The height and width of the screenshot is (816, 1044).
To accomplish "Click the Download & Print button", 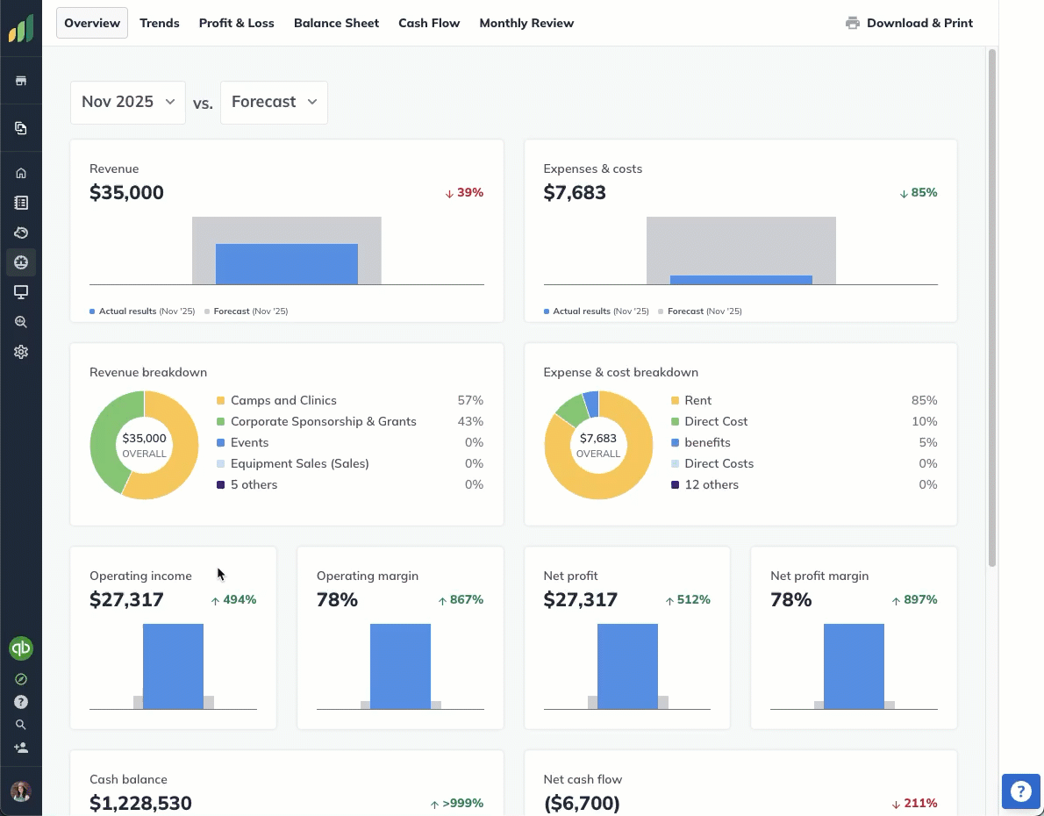I will (909, 23).
